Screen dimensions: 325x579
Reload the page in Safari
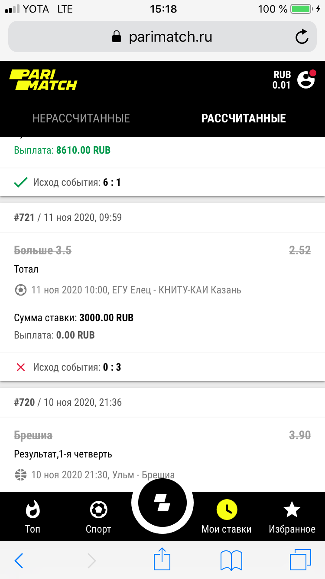pos(302,37)
